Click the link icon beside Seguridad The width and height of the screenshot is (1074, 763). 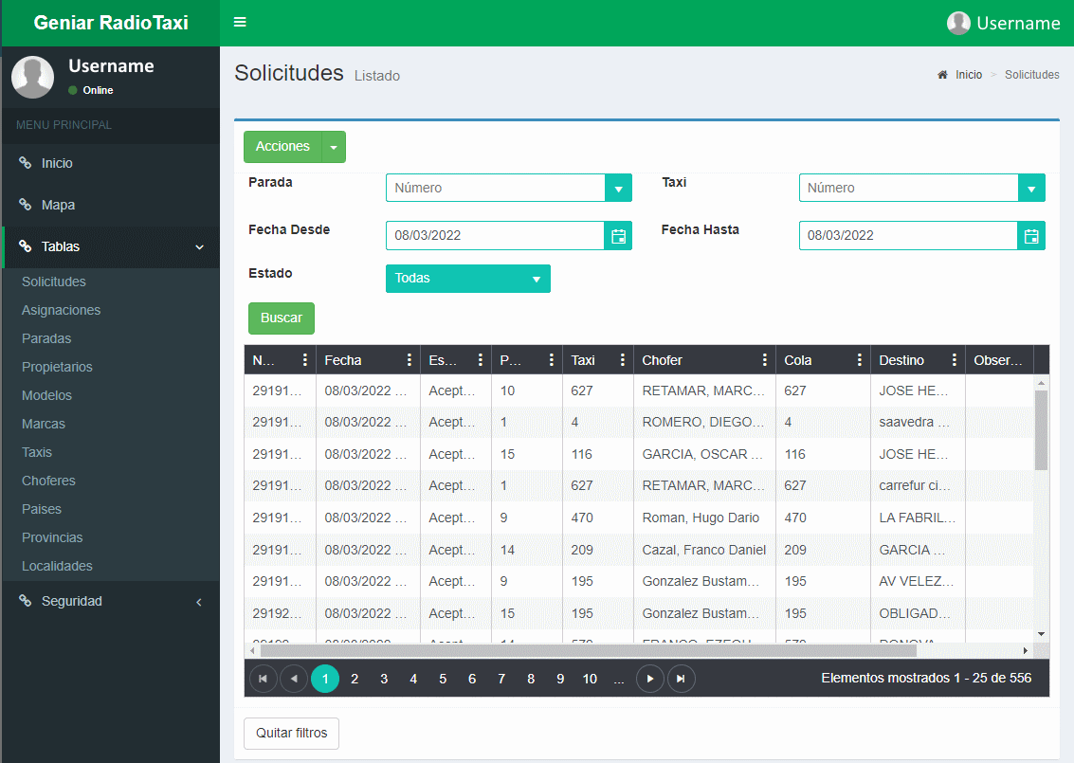click(x=26, y=601)
